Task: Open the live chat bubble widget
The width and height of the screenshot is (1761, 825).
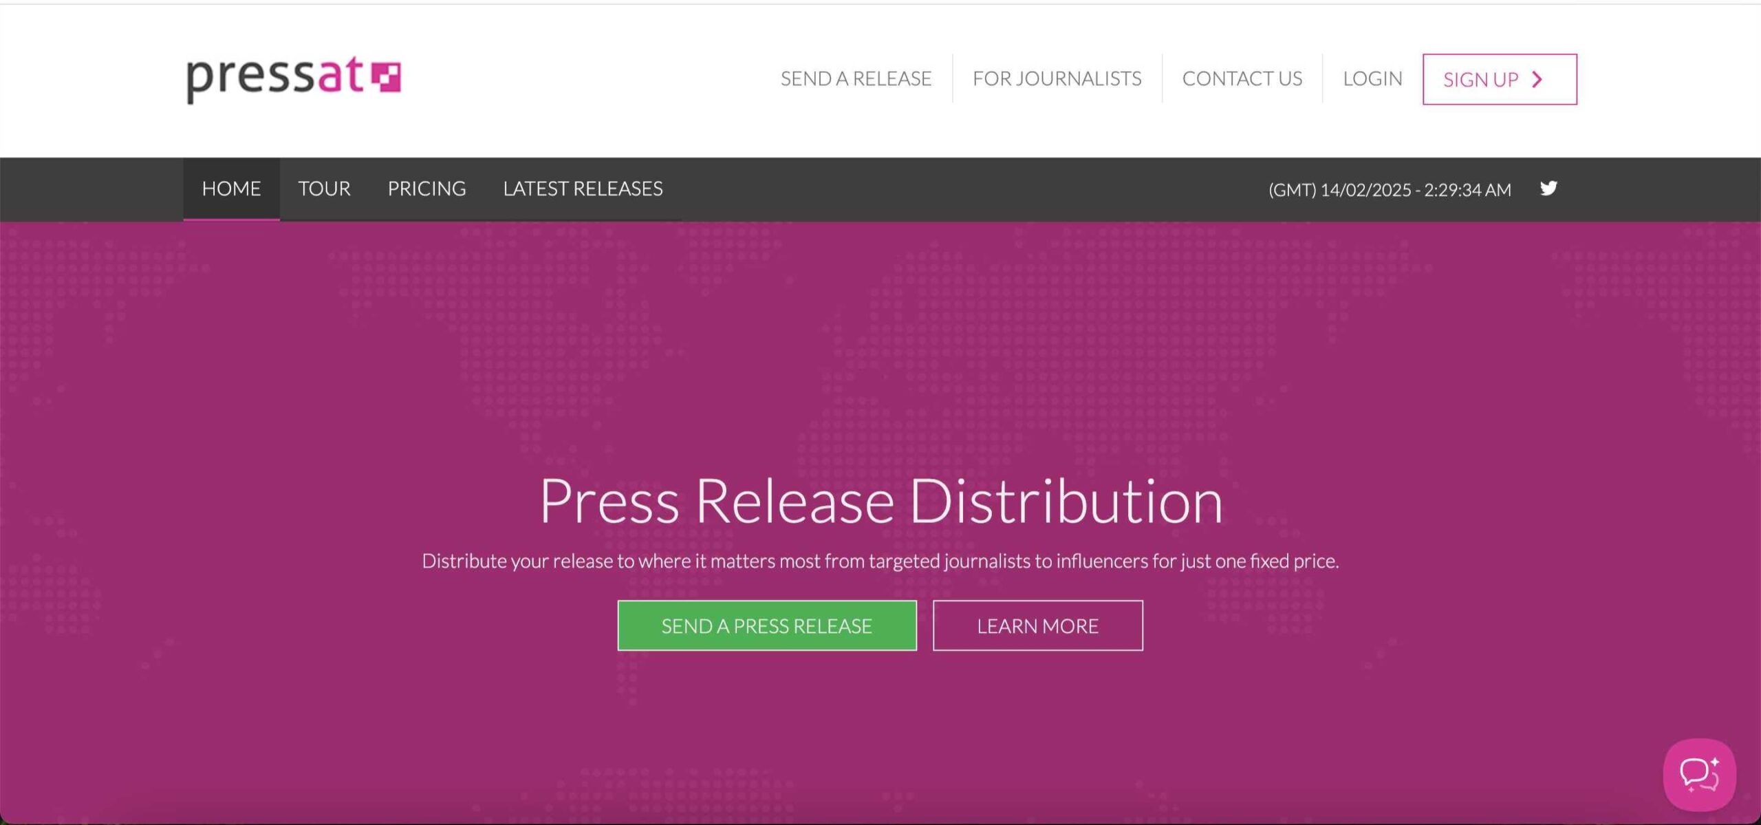Action: click(1698, 774)
